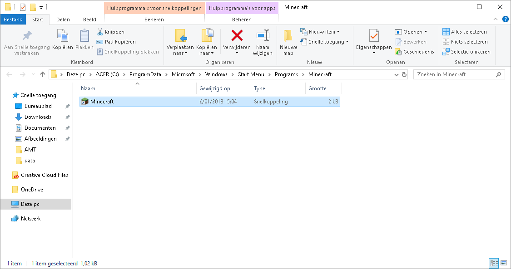Refresh the folder view

pos(404,74)
